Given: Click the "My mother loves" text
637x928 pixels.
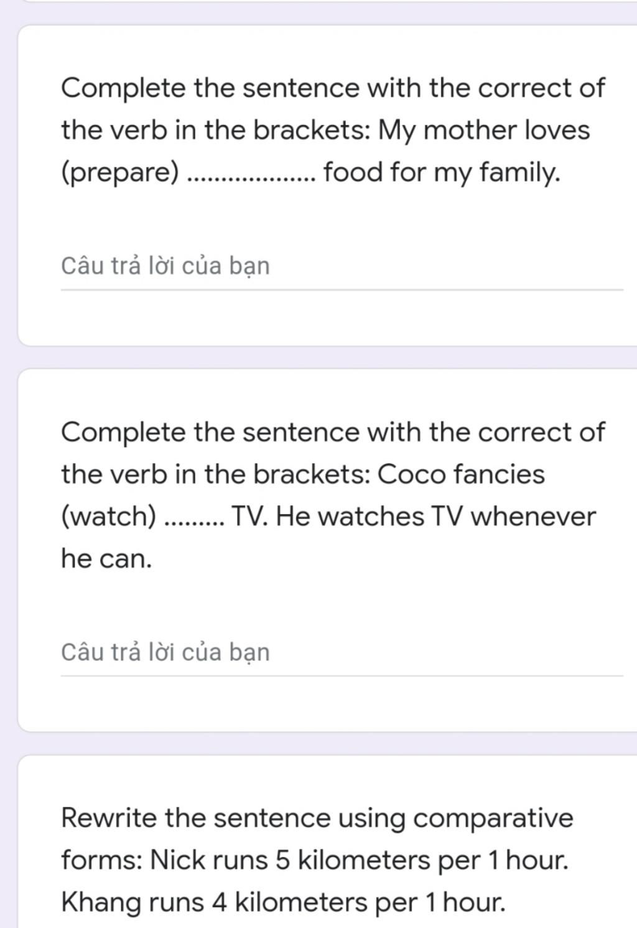Looking at the screenshot, I should [x=484, y=131].
